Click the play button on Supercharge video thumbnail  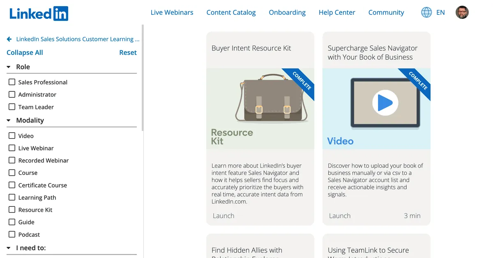[385, 102]
